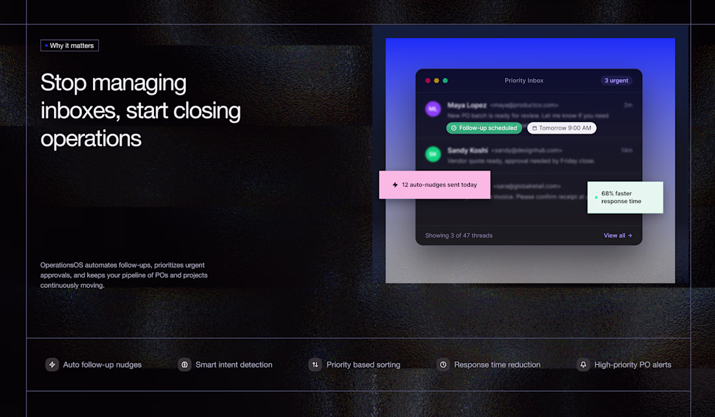Click the Stop managing inboxes headline
Screen dimensions: 715x417
coord(140,110)
